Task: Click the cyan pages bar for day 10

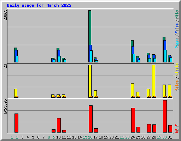Action: point(59,59)
